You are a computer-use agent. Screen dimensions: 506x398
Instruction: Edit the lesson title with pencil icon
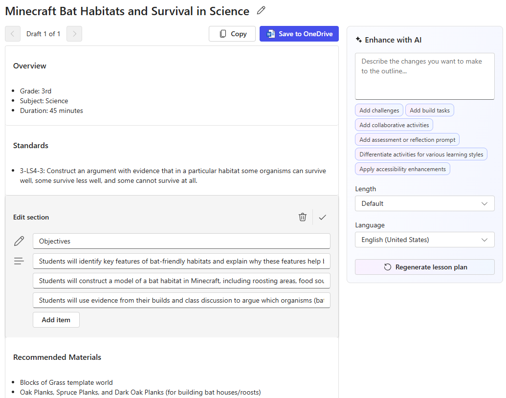click(261, 11)
